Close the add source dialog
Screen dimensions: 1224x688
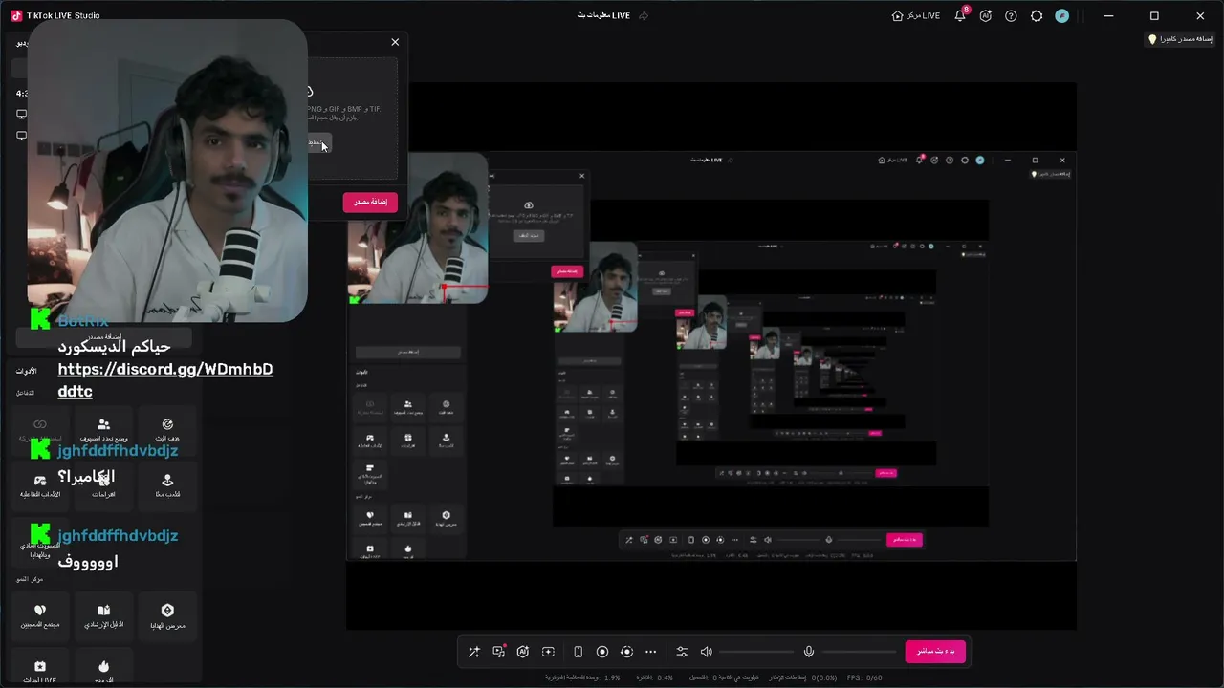coord(395,42)
